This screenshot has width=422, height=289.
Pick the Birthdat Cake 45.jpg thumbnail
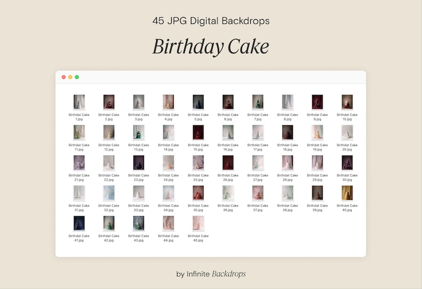click(x=198, y=223)
